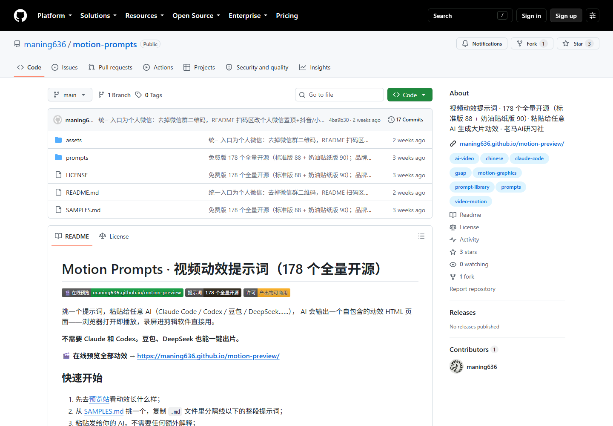Click the branch icon beside 1 Branch
Screen dimensions: 613x426
pos(101,95)
